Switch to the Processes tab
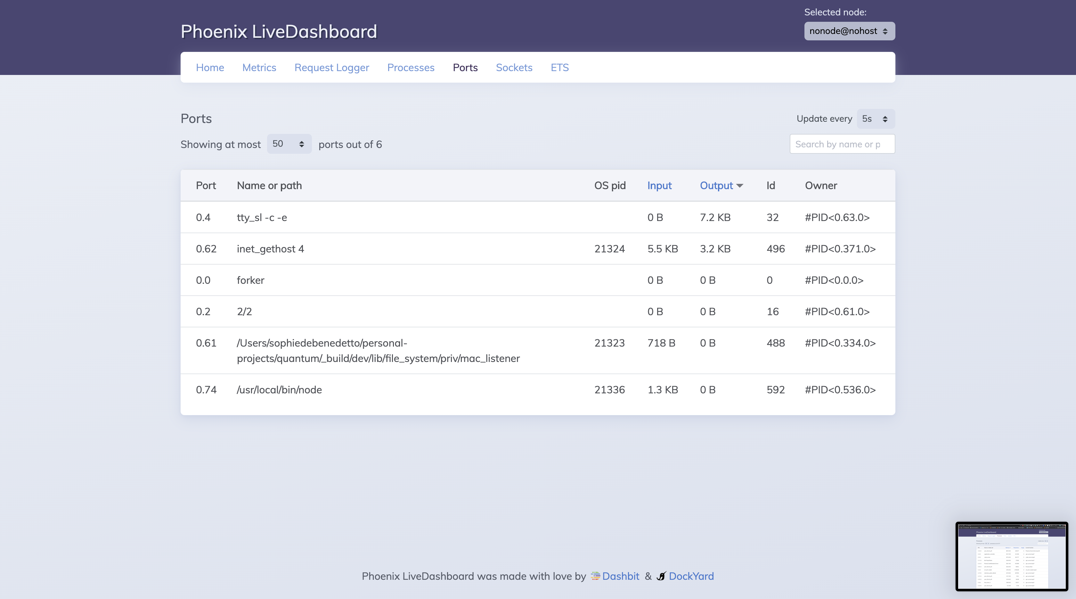1076x599 pixels. (411, 68)
